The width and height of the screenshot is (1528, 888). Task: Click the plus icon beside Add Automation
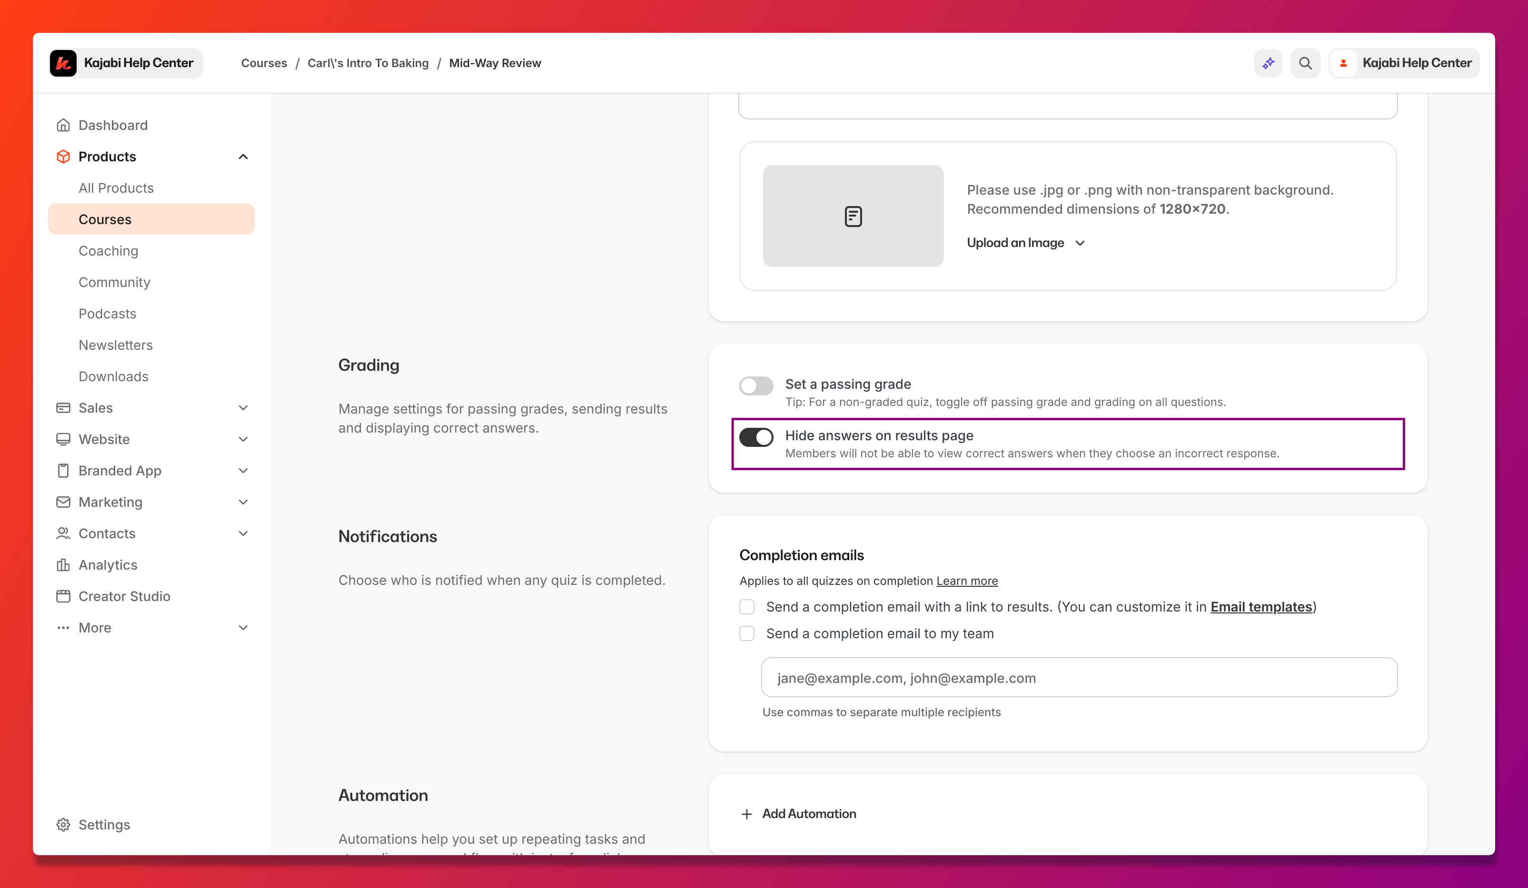[746, 813]
